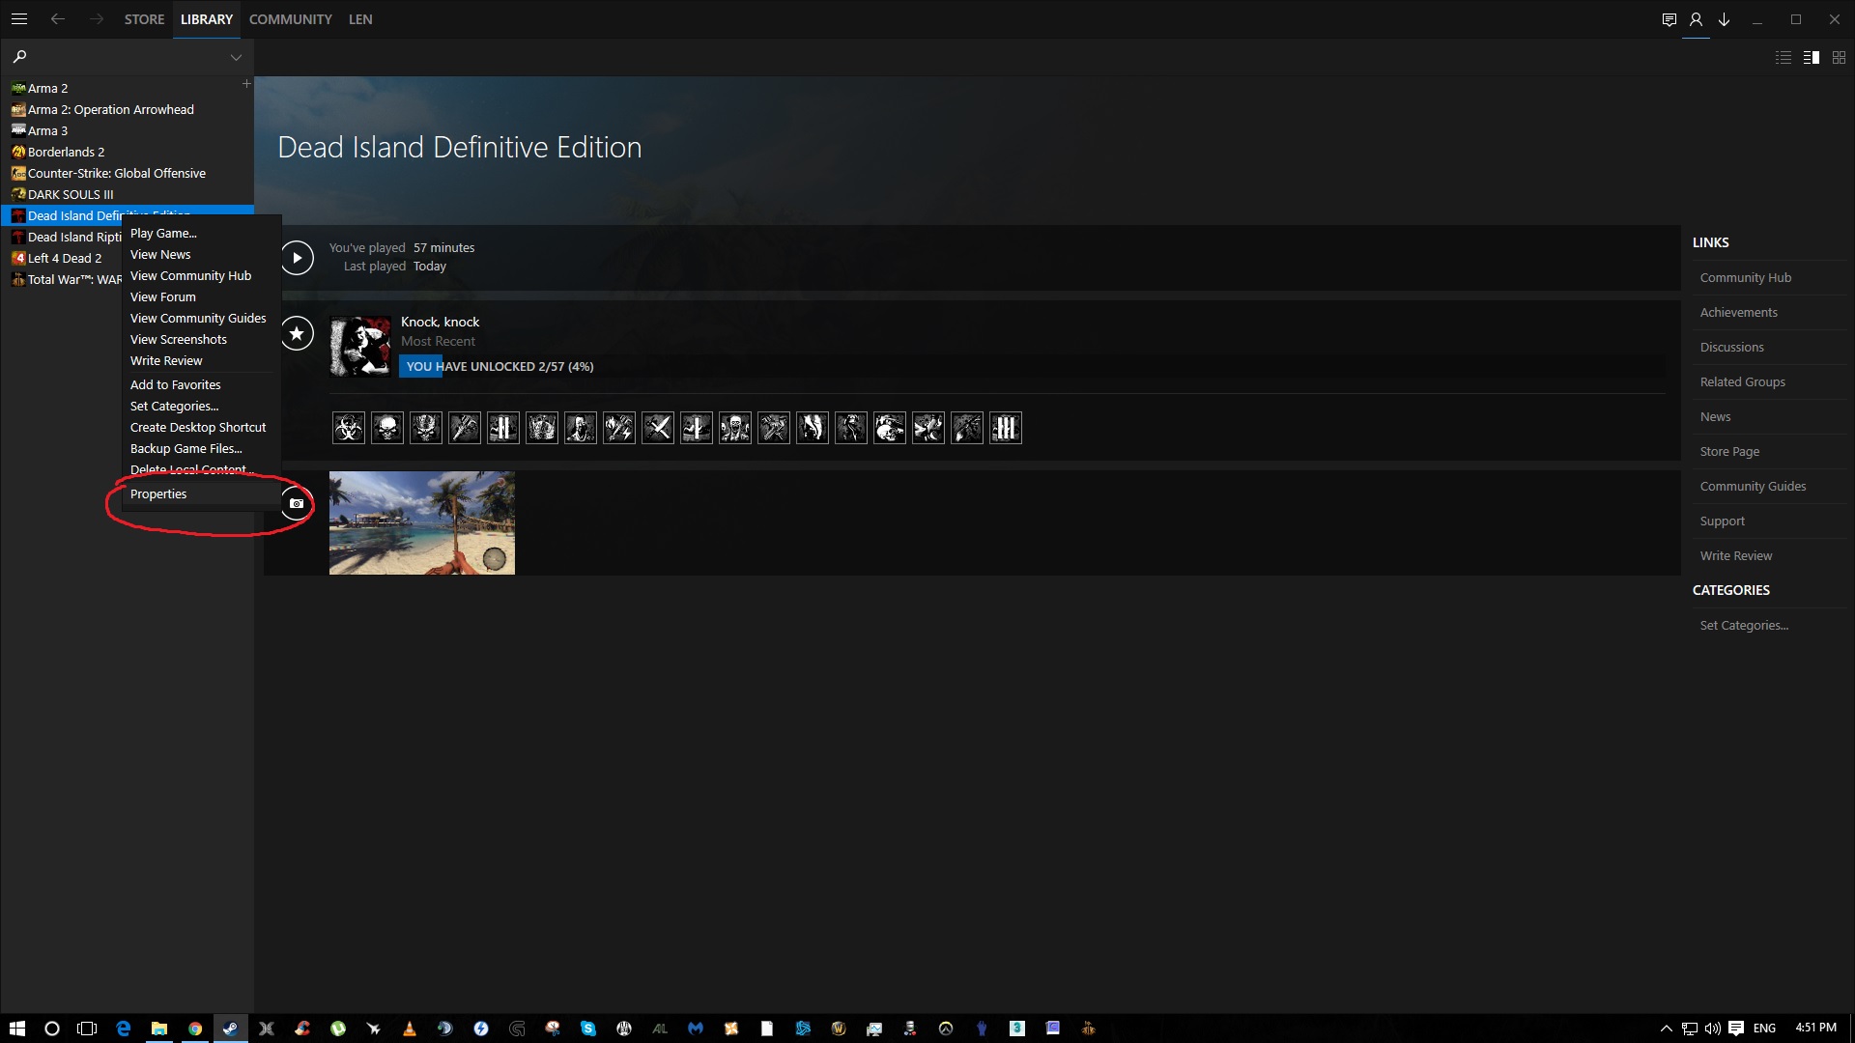This screenshot has width=1855, height=1043.
Task: Switch to list view mode
Action: point(1784,58)
